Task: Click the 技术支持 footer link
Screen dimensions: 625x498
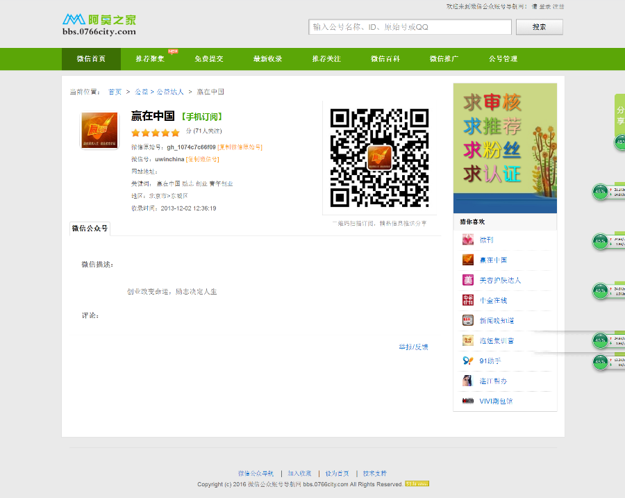Action: click(x=375, y=473)
